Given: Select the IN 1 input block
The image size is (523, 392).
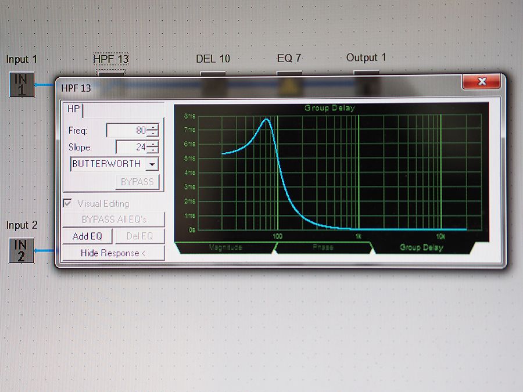Looking at the screenshot, I should [22, 84].
